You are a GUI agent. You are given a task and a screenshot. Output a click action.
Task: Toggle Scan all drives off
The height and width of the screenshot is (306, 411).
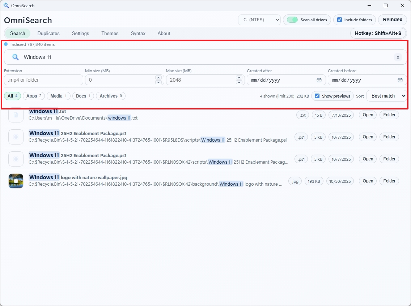pyautogui.click(x=292, y=20)
